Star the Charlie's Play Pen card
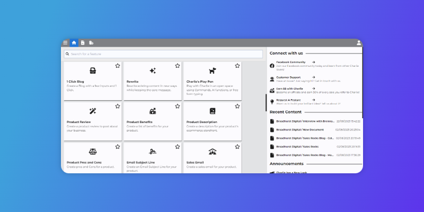 click(237, 66)
